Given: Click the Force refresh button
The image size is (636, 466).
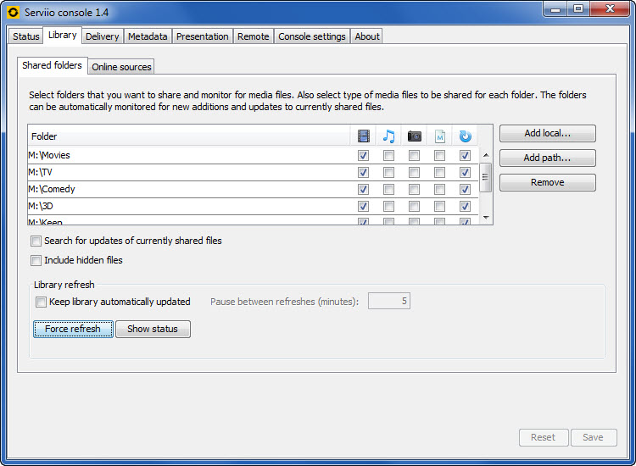Looking at the screenshot, I should pos(73,329).
